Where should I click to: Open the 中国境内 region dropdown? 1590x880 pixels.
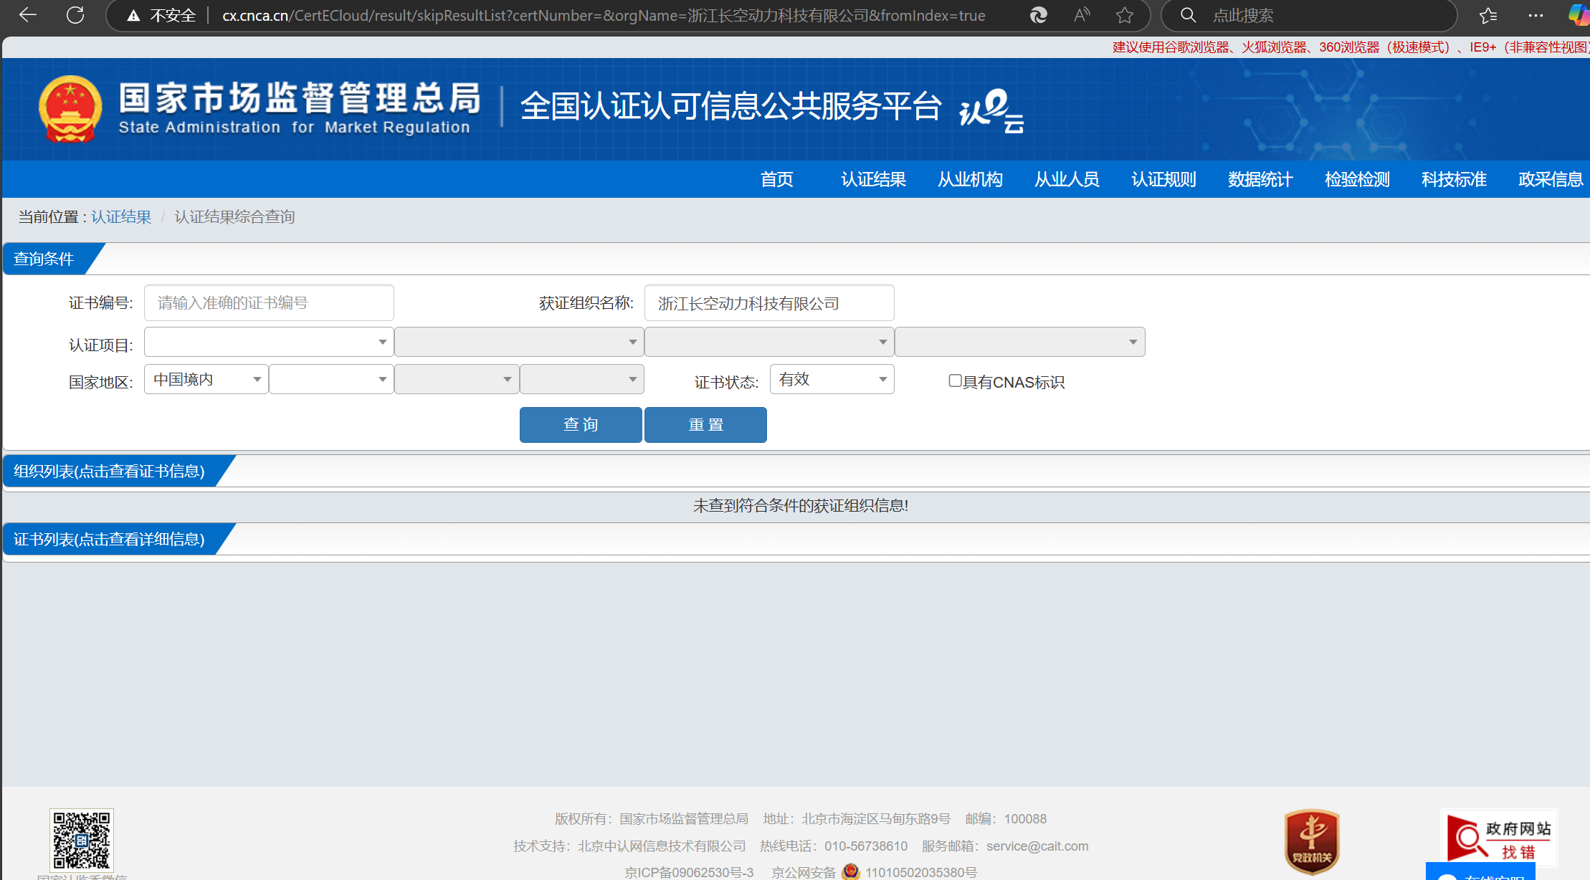point(206,379)
